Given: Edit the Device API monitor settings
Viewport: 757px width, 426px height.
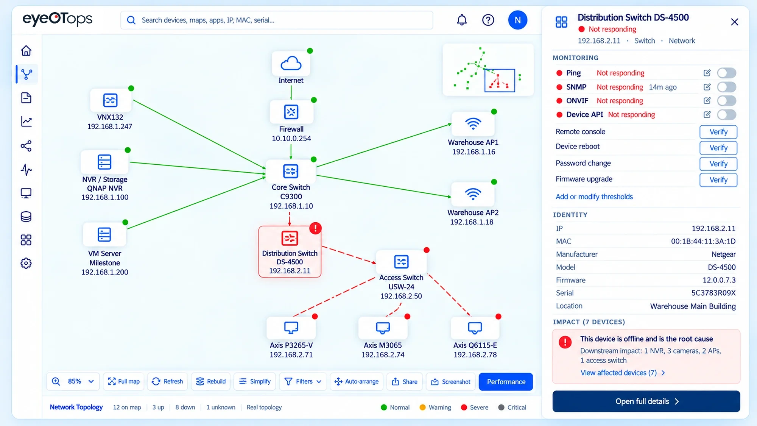Looking at the screenshot, I should tap(707, 114).
